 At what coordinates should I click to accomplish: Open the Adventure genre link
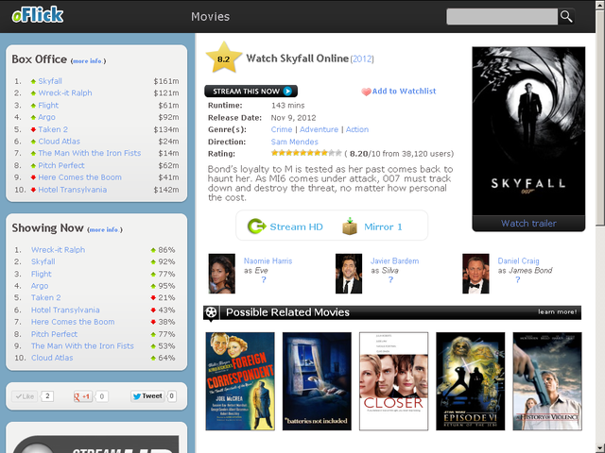coord(319,129)
